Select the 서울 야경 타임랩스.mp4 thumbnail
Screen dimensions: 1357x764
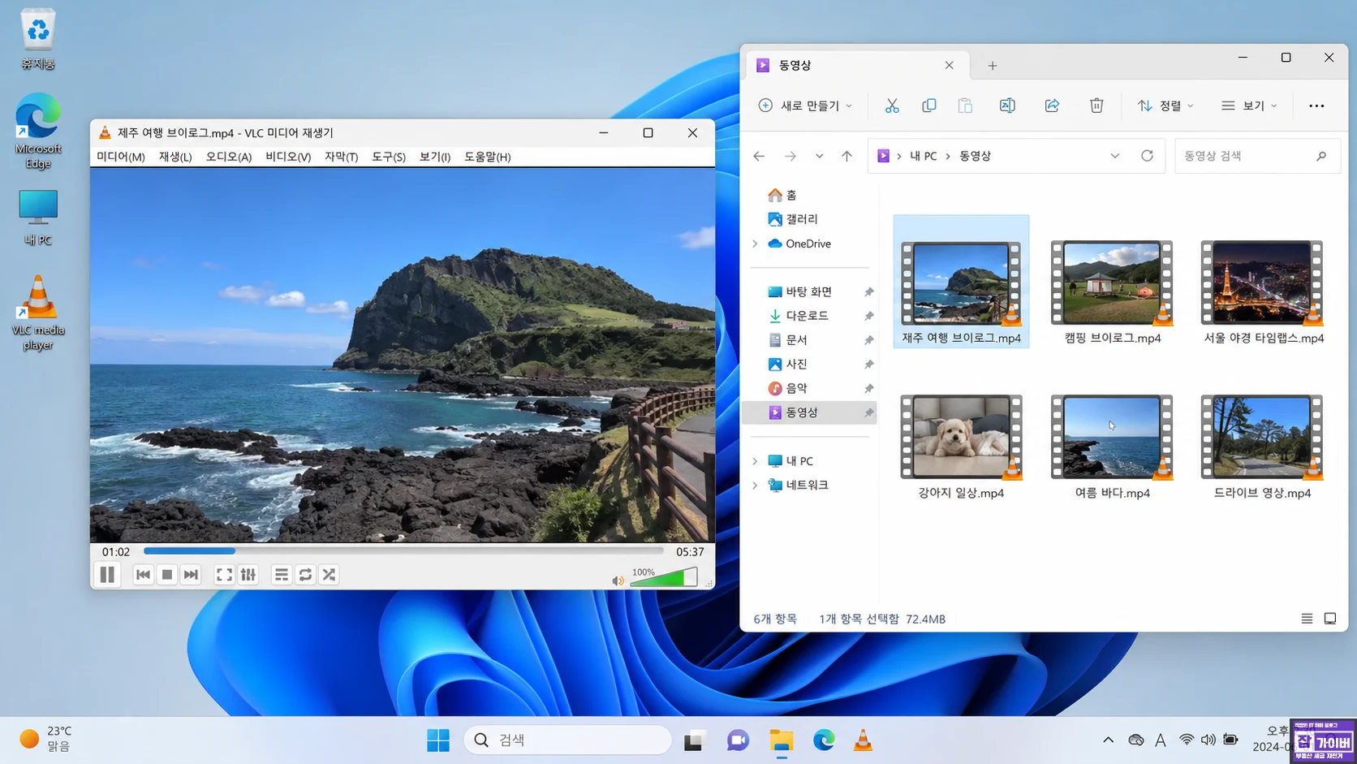click(1262, 283)
